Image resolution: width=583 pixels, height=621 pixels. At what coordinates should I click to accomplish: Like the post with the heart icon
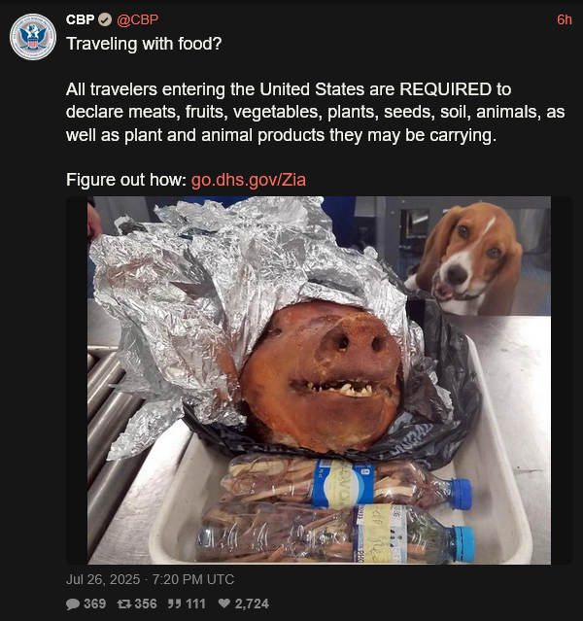click(x=224, y=604)
